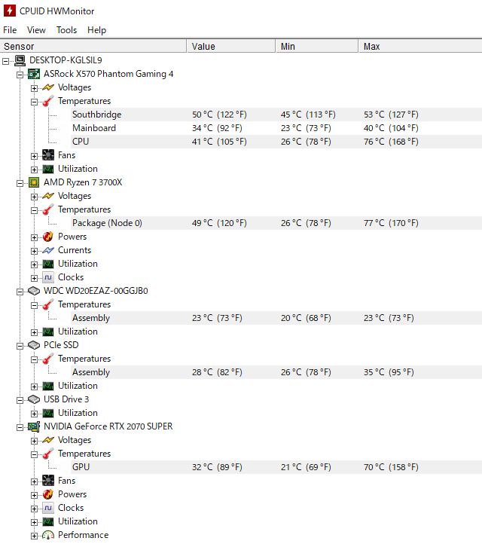Screen dimensions: 482x544
Task: Expand the NVIDIA Performance node
Action: click(34, 536)
